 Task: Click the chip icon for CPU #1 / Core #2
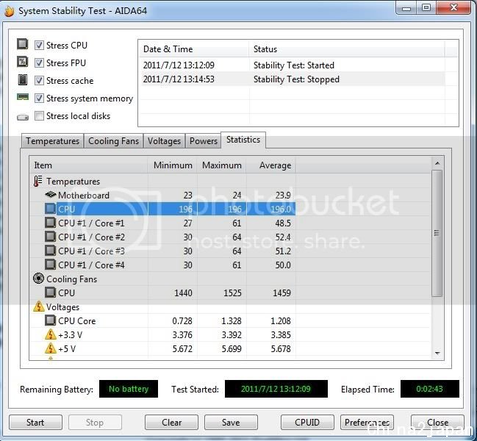pyautogui.click(x=50, y=237)
